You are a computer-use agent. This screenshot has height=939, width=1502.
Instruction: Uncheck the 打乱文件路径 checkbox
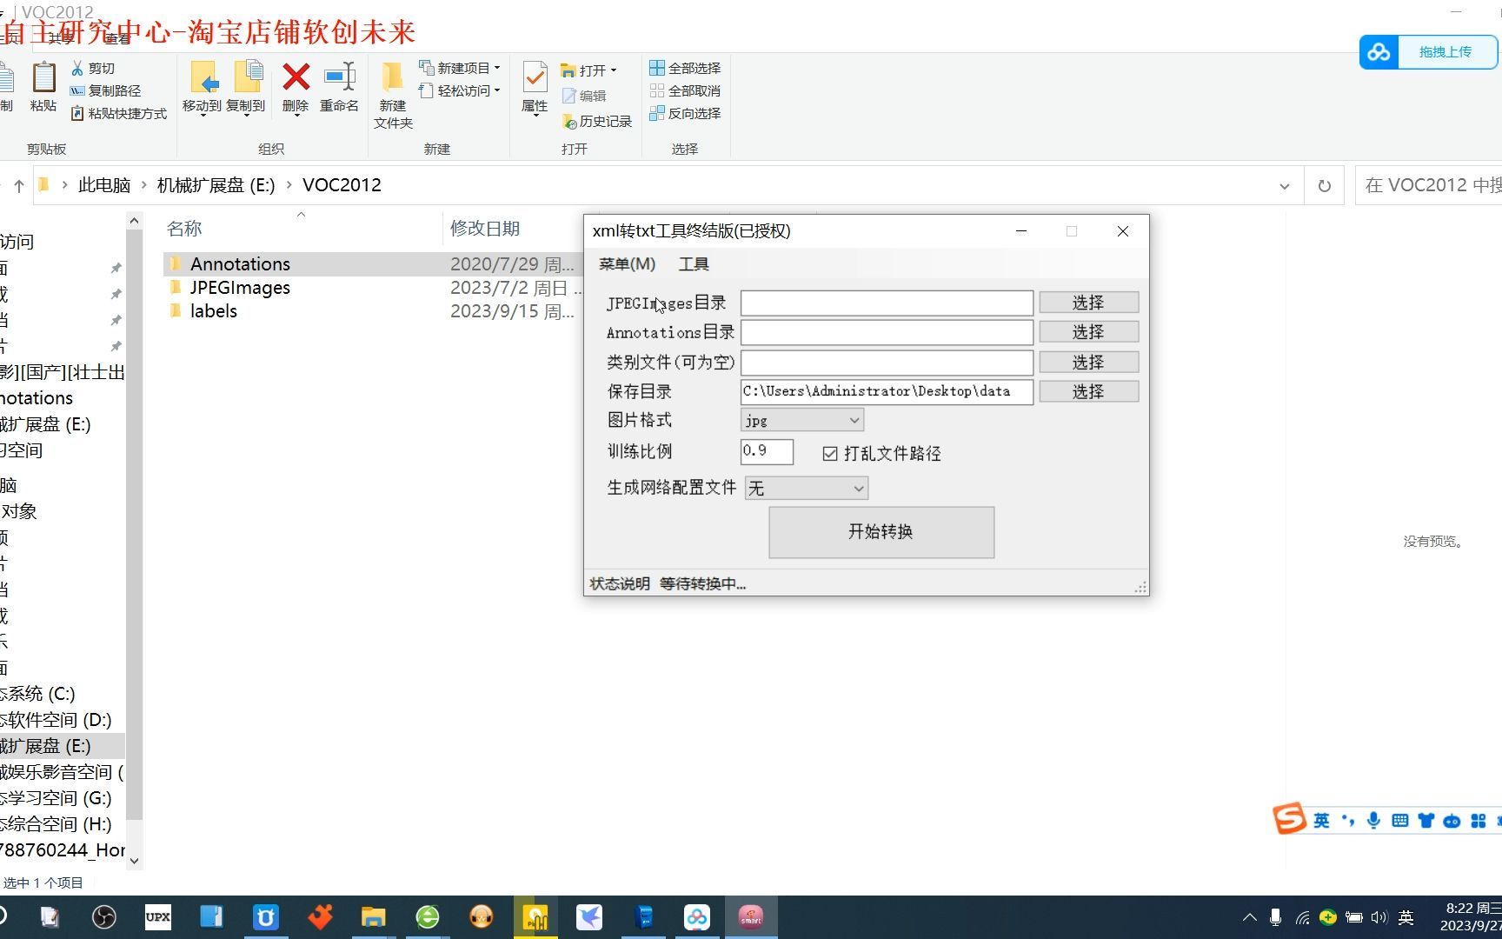click(x=830, y=453)
